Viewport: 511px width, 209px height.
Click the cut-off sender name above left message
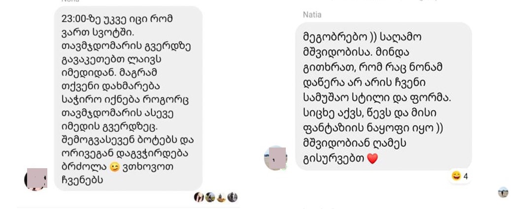point(70,1)
